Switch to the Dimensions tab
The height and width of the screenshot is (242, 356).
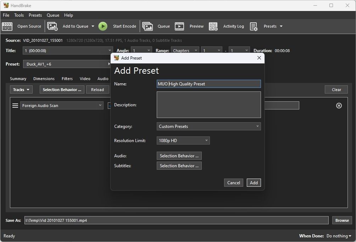click(x=44, y=79)
